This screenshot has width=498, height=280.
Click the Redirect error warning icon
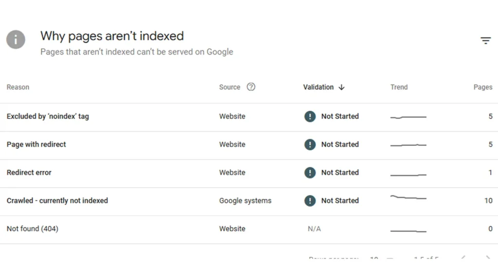(310, 173)
